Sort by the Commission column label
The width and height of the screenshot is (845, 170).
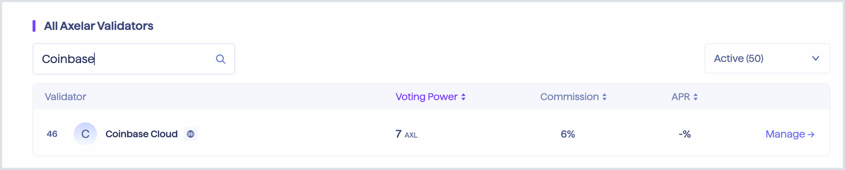(x=569, y=97)
